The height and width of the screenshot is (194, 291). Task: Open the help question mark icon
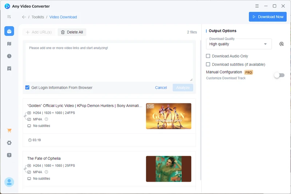pos(9,155)
